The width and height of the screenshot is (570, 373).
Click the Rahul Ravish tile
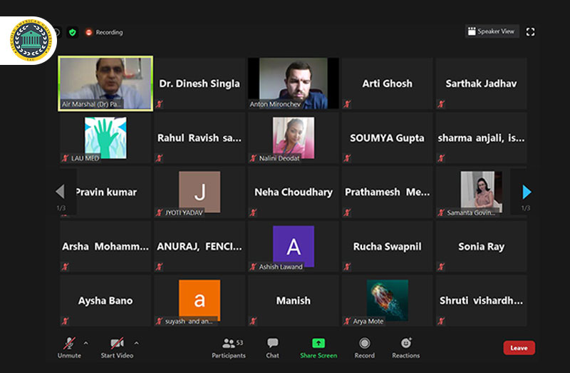(x=199, y=138)
